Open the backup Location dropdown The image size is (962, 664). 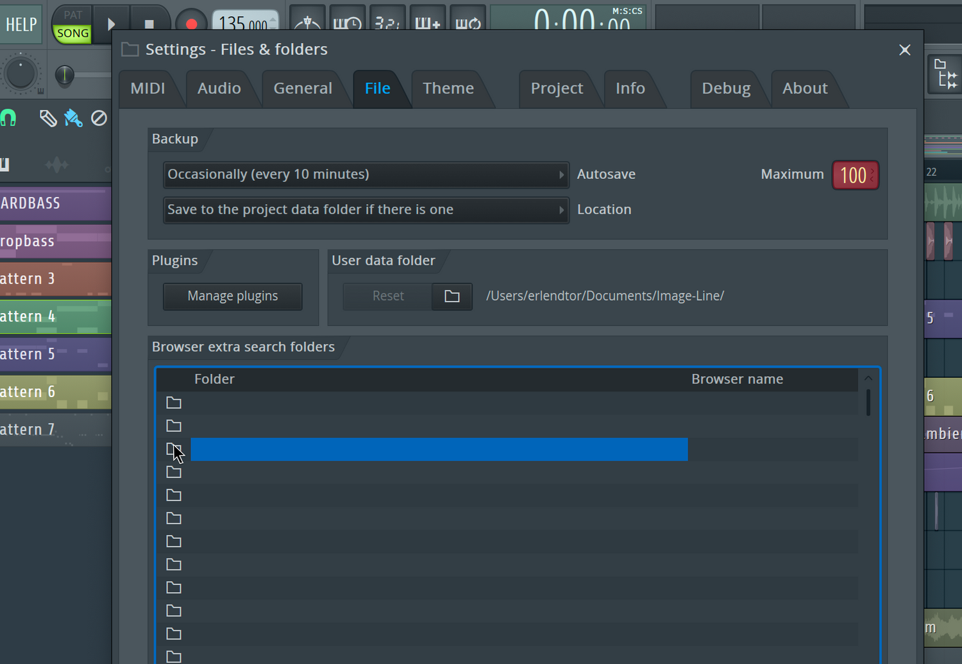366,210
